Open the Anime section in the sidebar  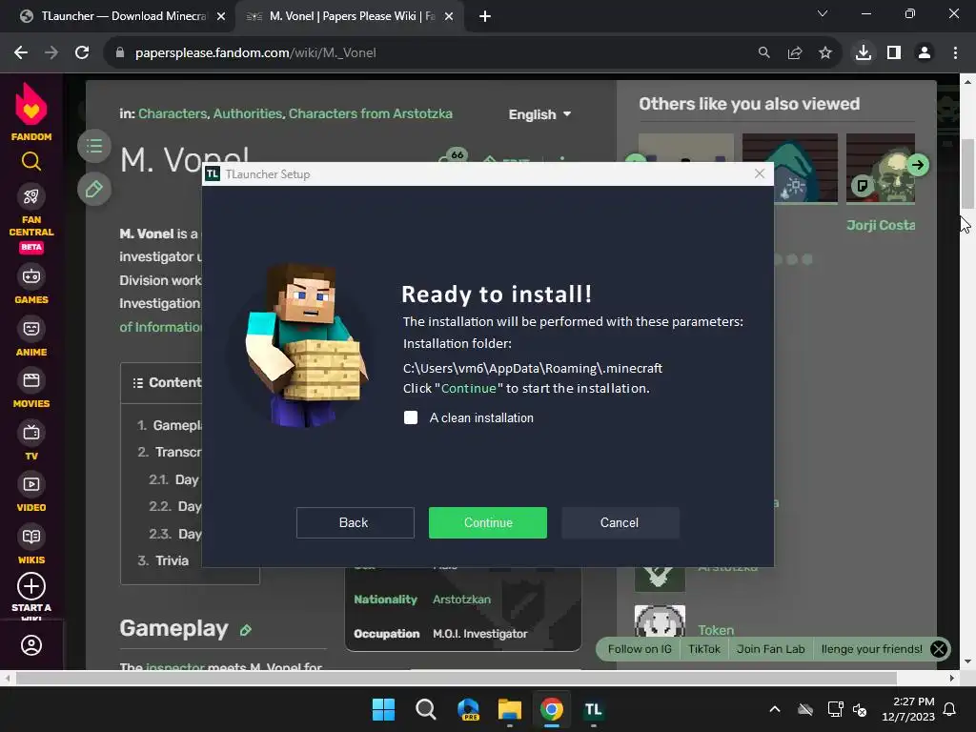coord(31,337)
